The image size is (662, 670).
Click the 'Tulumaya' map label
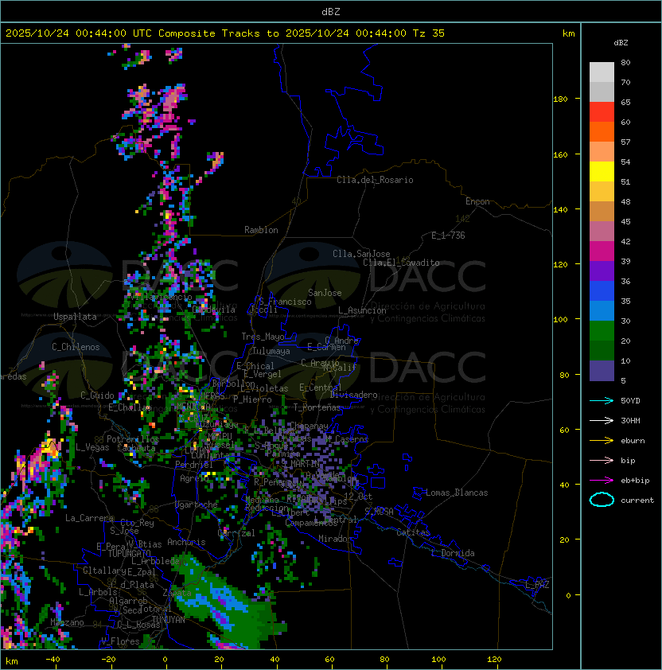(x=271, y=351)
